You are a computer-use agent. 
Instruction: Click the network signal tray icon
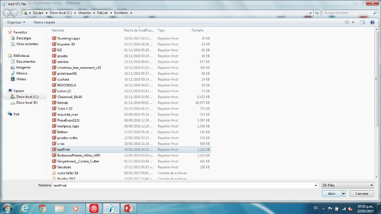tap(343, 209)
